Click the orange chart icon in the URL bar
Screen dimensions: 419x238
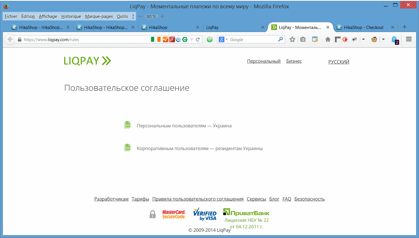coord(166,39)
